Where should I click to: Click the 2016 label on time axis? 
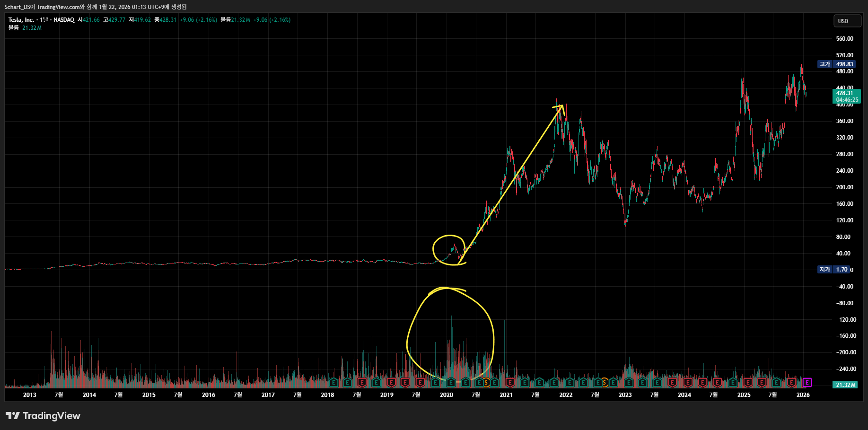209,395
